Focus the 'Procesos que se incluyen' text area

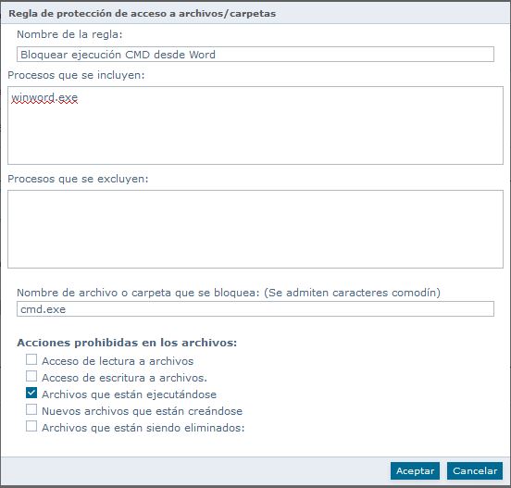(x=255, y=126)
